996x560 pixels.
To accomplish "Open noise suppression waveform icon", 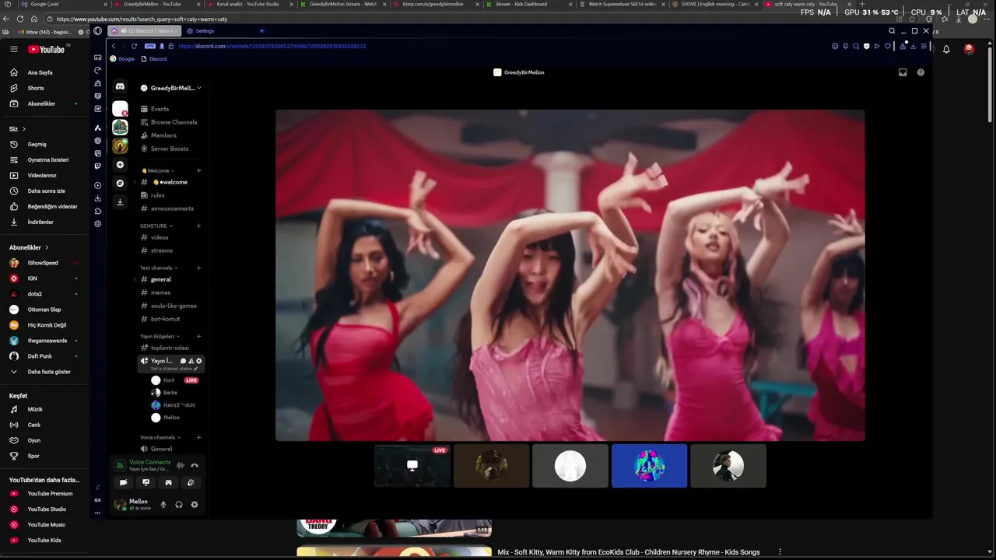I will click(181, 466).
